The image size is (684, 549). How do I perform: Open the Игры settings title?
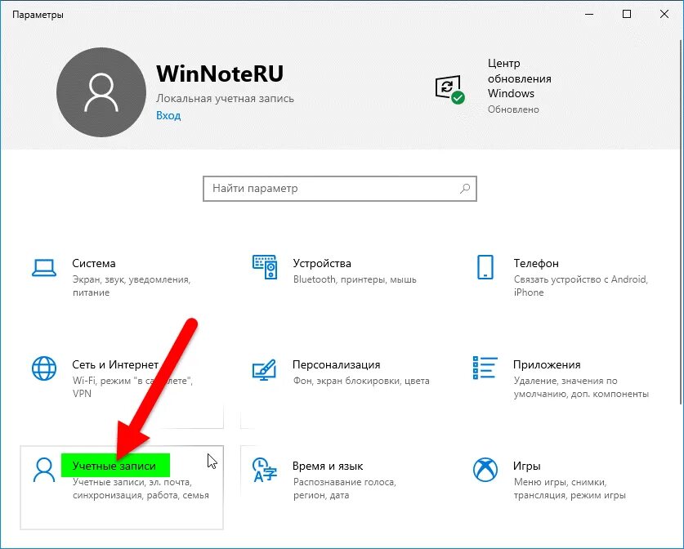coord(527,466)
